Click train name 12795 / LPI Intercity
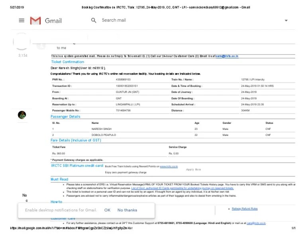 point(253,79)
